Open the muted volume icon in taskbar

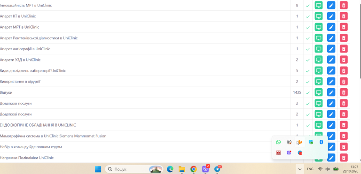pos(327,169)
